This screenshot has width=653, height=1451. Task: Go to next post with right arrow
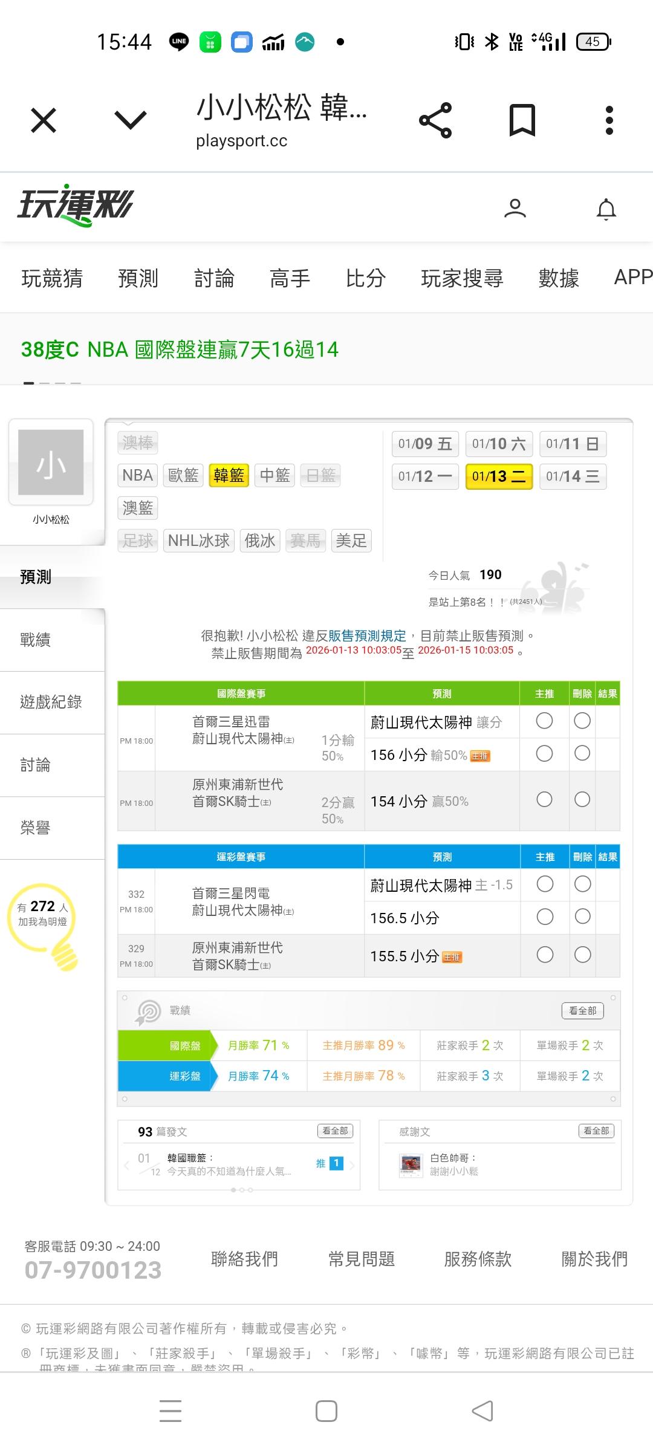coord(352,1164)
